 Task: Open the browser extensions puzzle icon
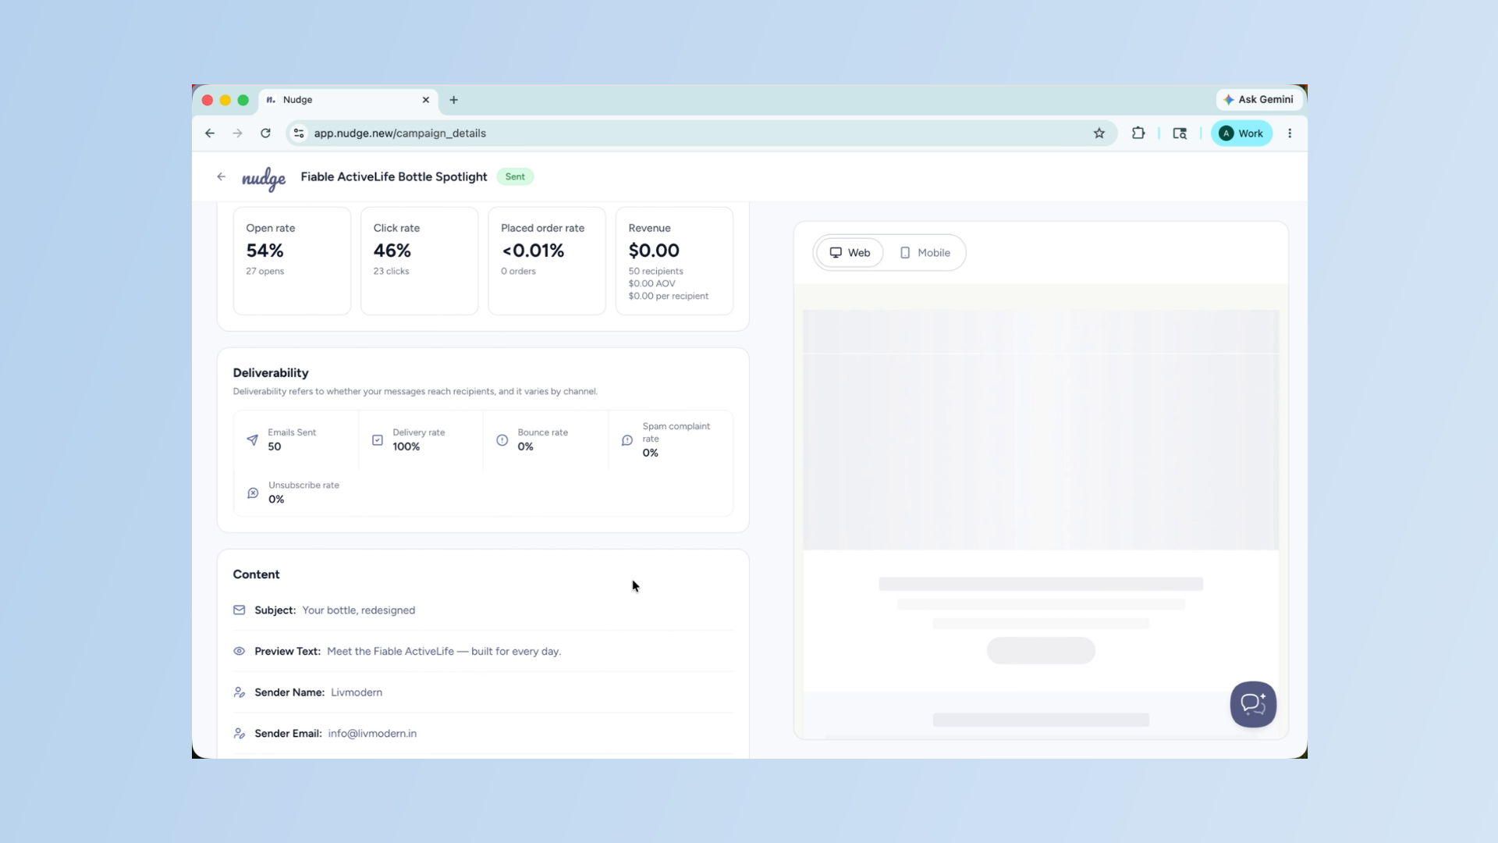[1138, 133]
